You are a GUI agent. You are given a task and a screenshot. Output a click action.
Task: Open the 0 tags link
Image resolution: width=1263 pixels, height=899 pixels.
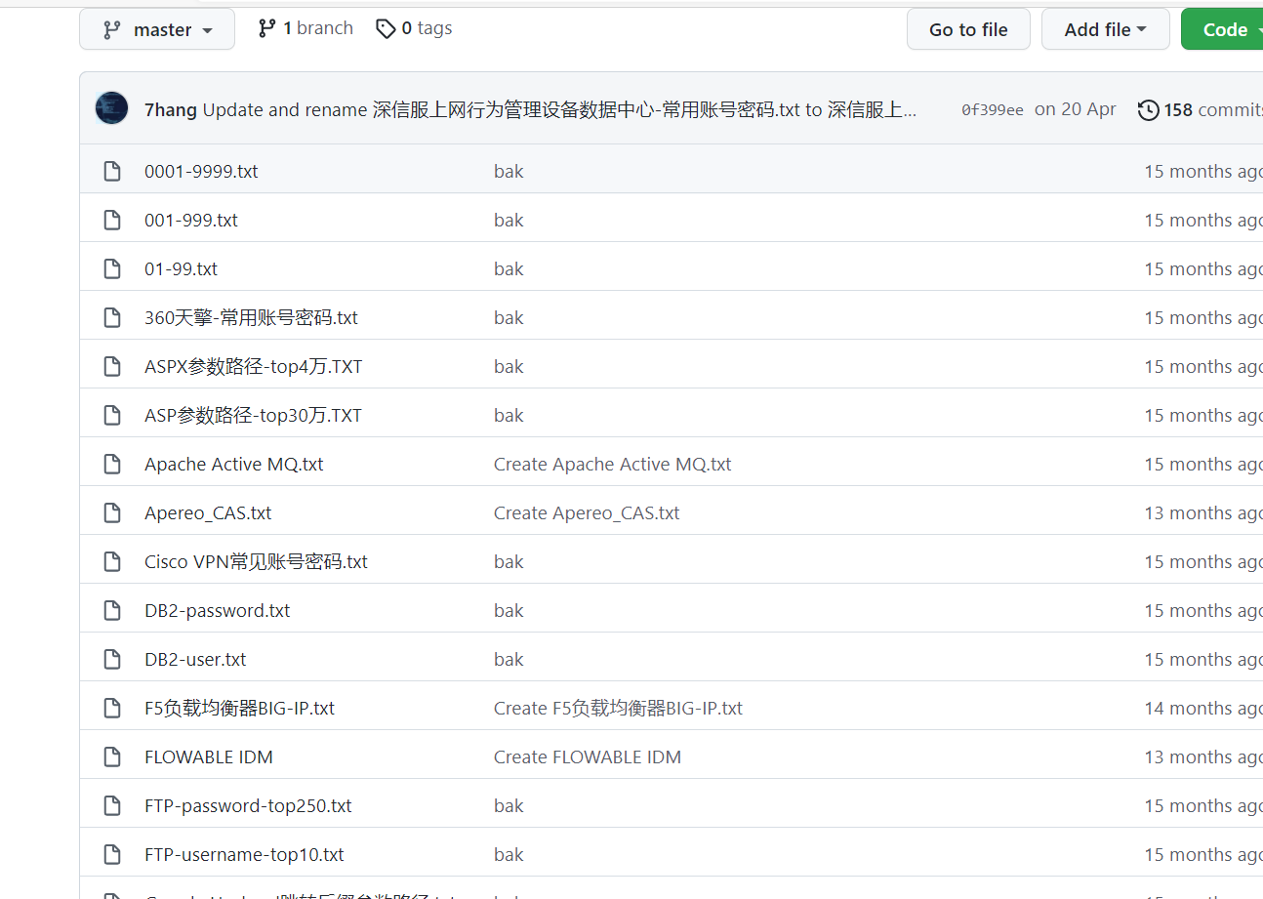(414, 28)
